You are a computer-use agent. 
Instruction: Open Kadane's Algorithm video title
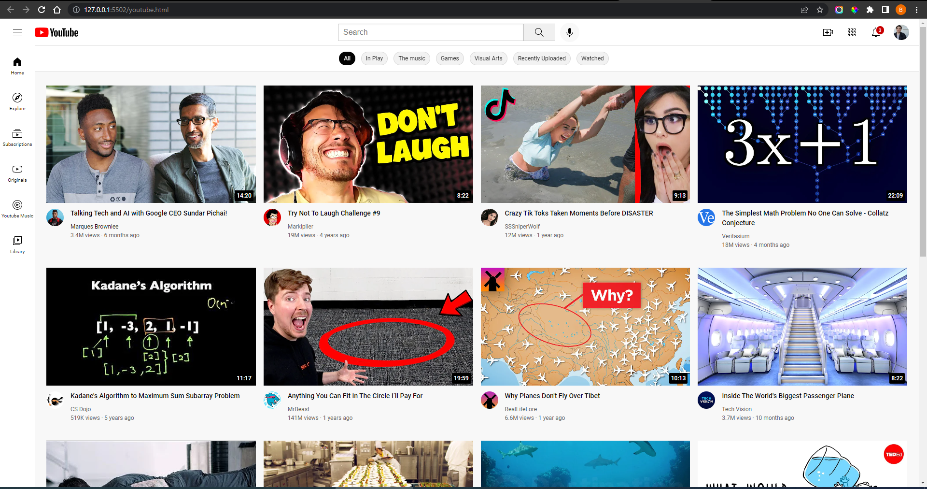pyautogui.click(x=155, y=396)
